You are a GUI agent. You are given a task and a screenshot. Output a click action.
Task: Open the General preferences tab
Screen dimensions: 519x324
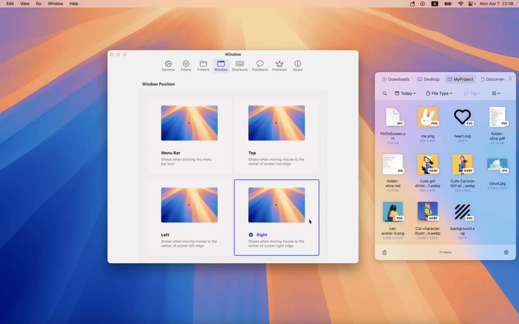pos(168,66)
